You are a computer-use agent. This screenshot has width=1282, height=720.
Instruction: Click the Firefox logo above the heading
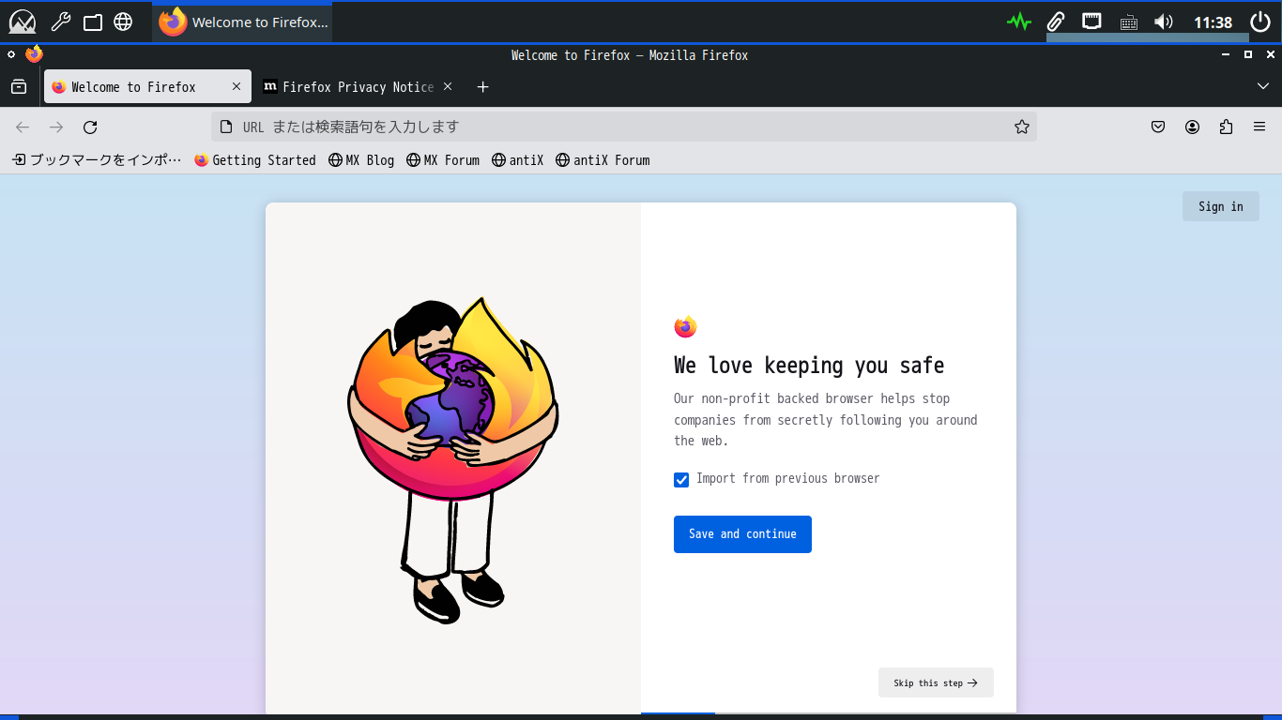click(685, 326)
